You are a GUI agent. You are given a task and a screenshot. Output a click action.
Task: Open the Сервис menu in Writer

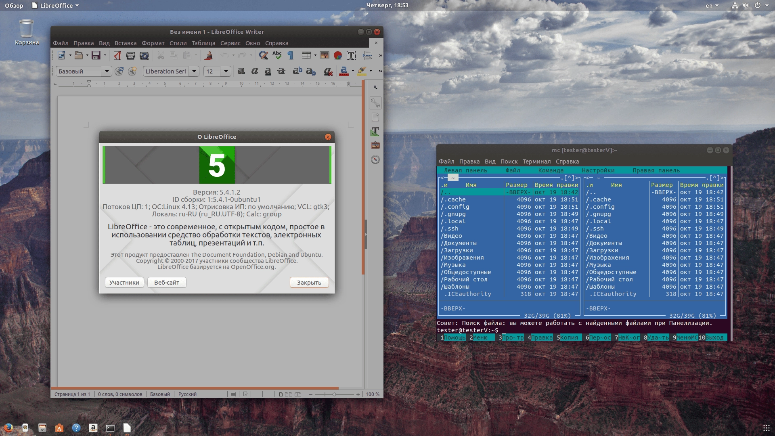230,43
